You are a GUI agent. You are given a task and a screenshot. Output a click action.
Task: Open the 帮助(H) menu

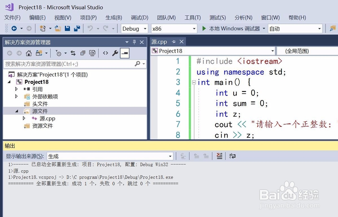(x=297, y=18)
